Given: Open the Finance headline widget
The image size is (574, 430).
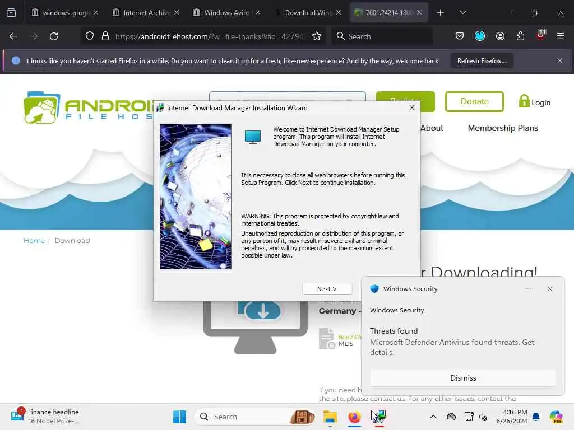Looking at the screenshot, I should 45,417.
